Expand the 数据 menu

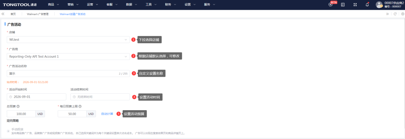click(132, 4)
